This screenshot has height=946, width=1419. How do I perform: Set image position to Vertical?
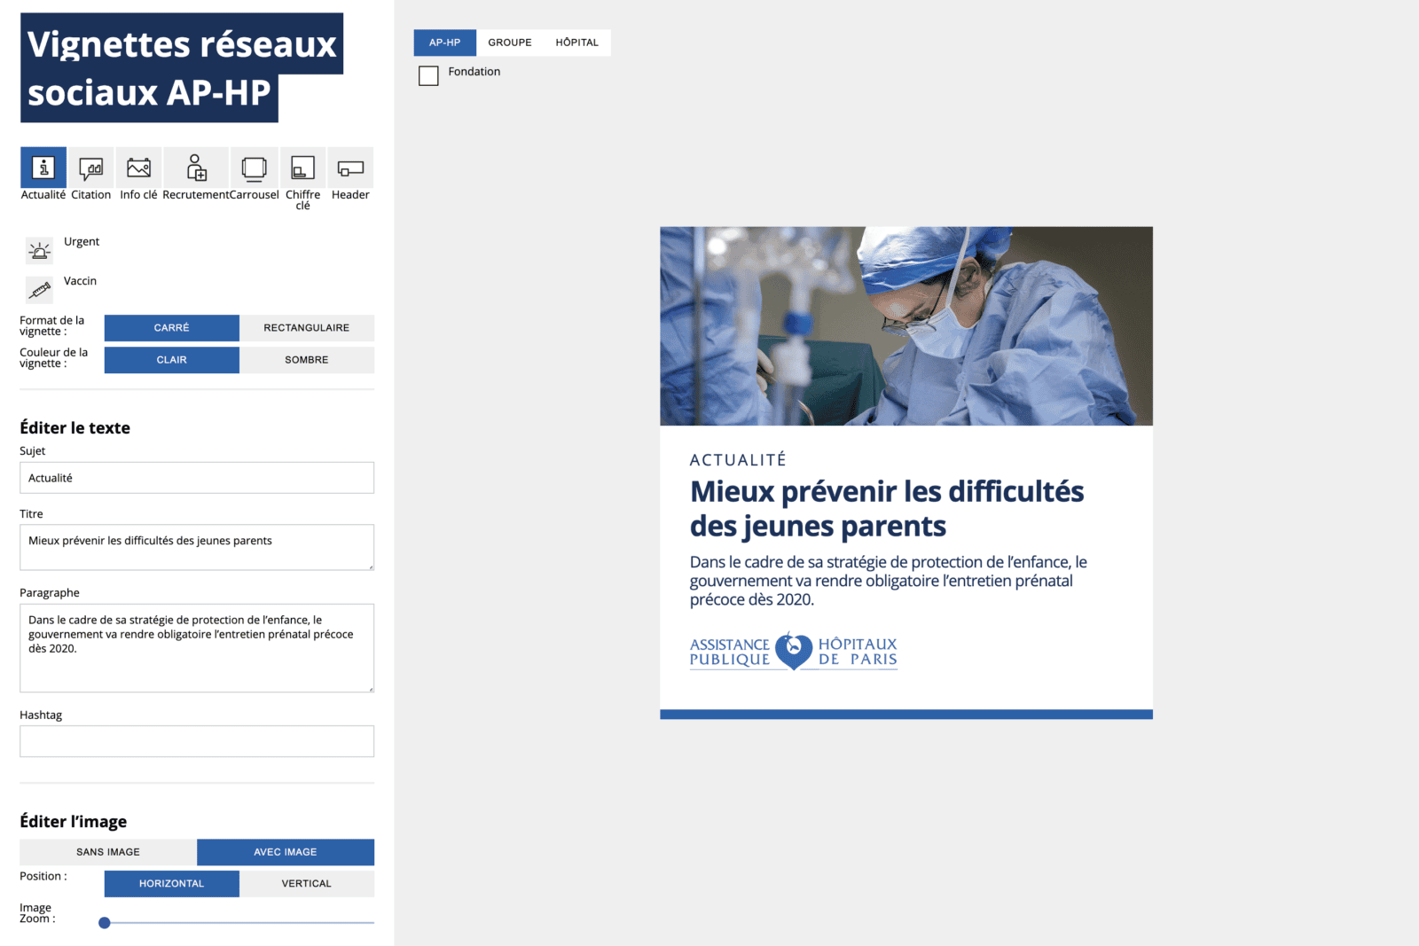[307, 884]
